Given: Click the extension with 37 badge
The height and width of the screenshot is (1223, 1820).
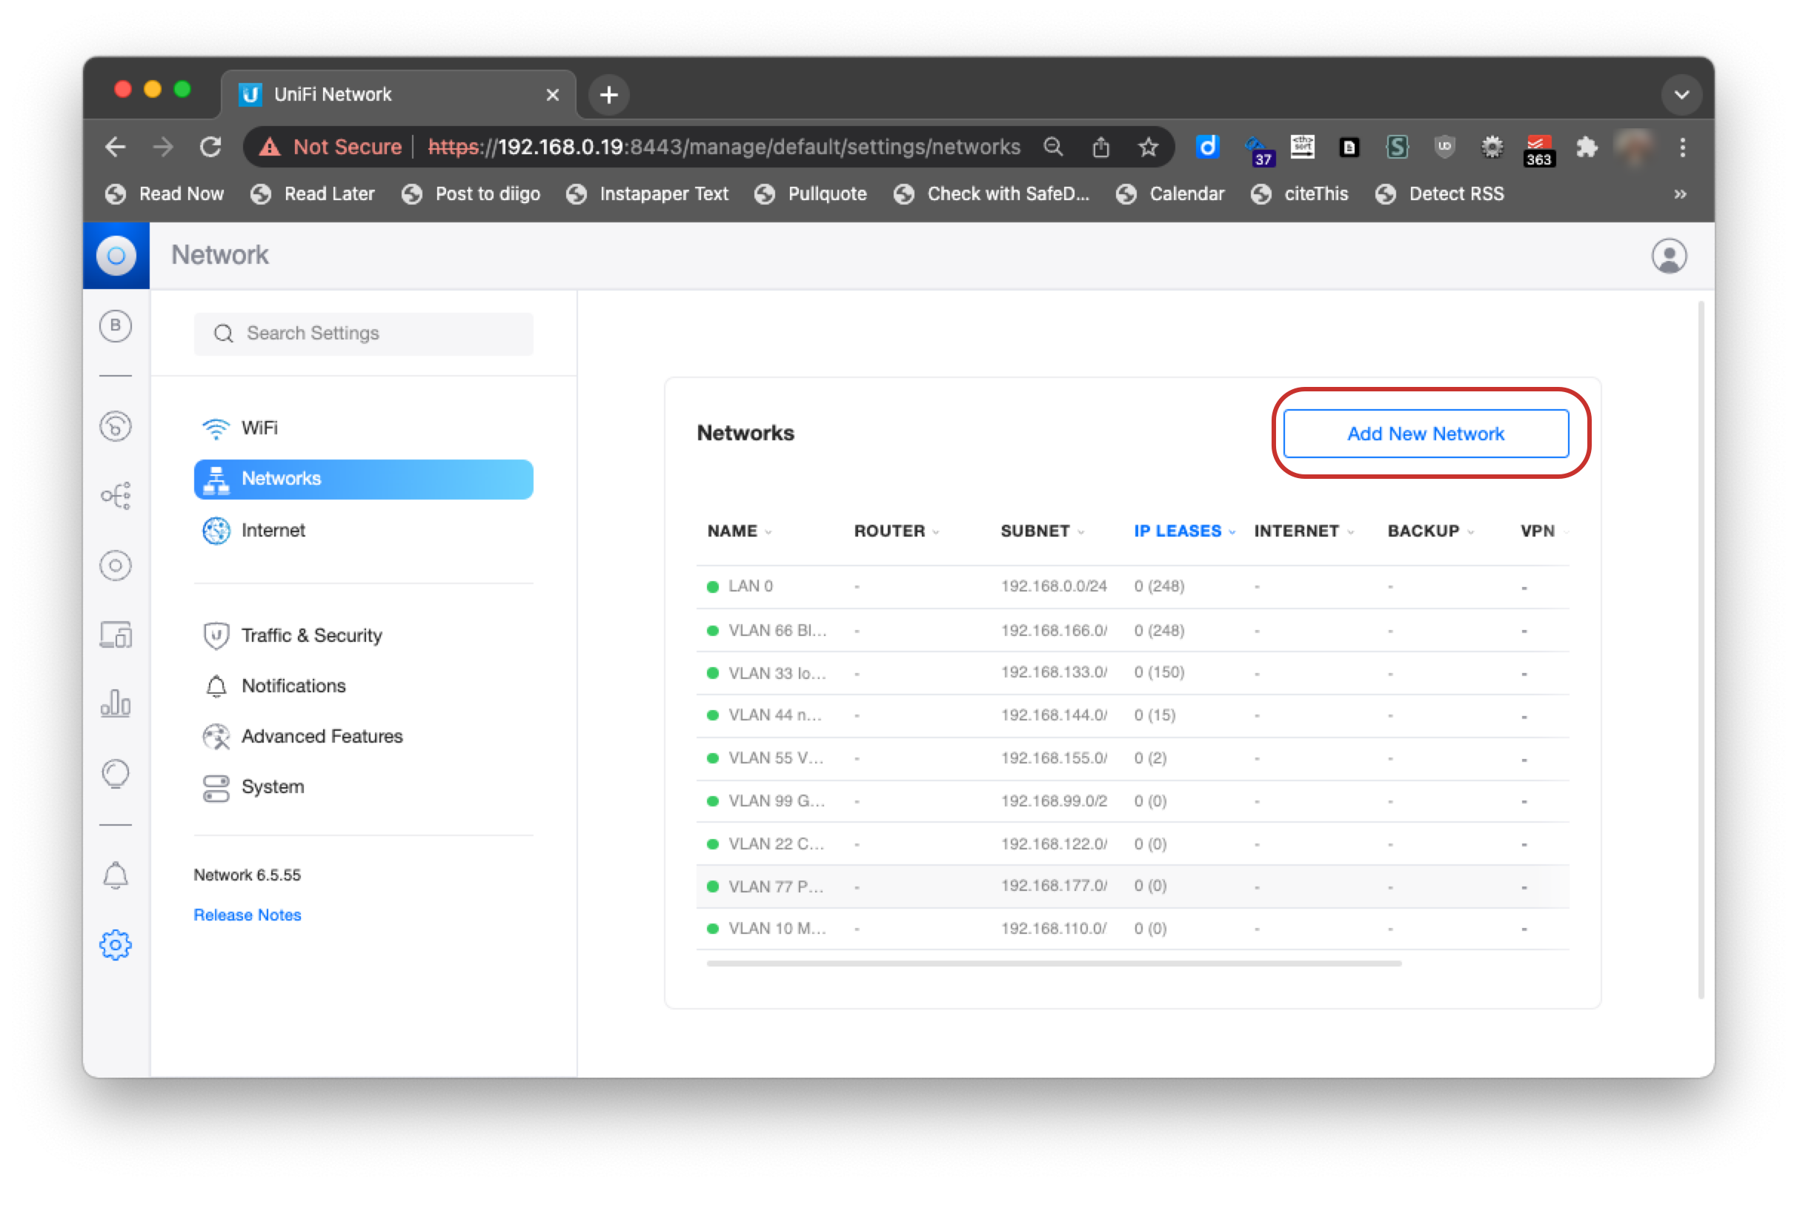Looking at the screenshot, I should pyautogui.click(x=1258, y=150).
